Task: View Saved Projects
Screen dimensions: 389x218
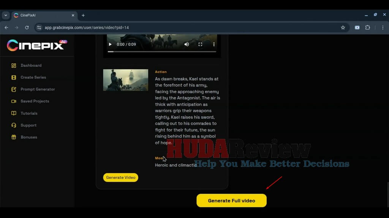Action: click(x=35, y=101)
